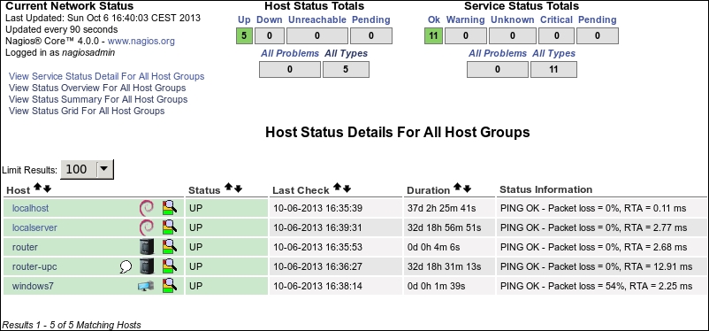Open the router host link
Screen dimensions: 709x331
(x=25, y=247)
